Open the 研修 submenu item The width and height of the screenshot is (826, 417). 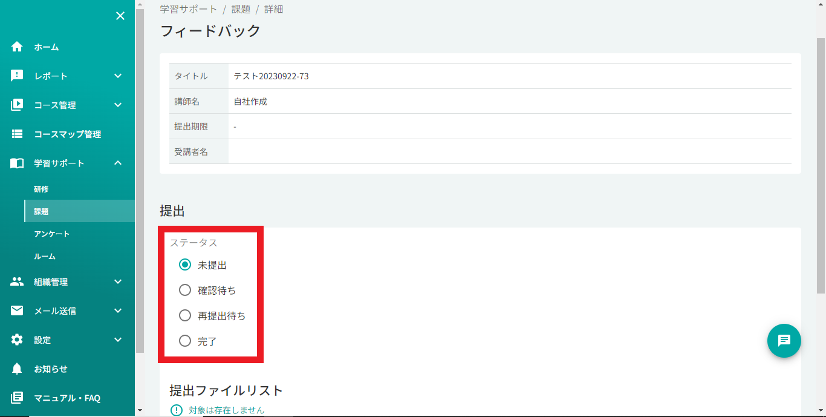point(41,189)
